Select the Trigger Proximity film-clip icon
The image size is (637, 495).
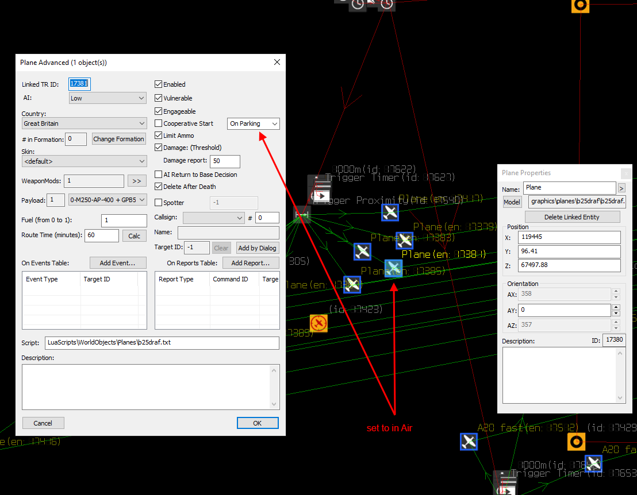coord(321,195)
